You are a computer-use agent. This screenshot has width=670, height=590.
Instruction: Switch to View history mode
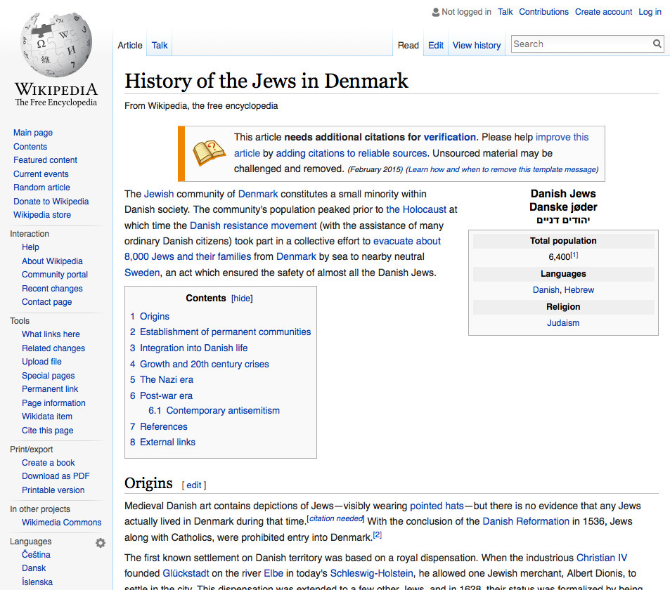click(476, 45)
